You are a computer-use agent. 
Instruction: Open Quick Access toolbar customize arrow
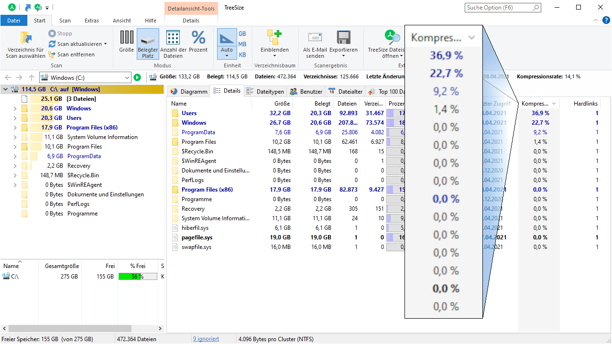click(x=47, y=8)
